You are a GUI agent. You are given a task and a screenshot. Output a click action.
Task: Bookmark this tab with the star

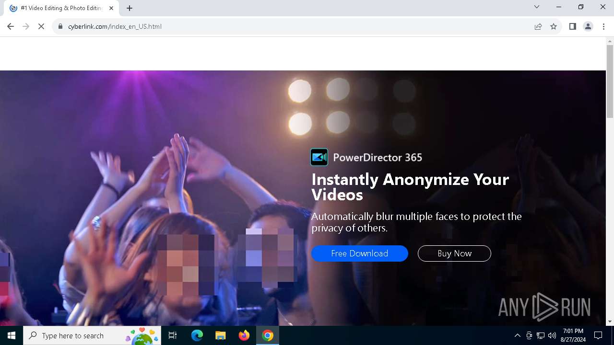(x=554, y=26)
